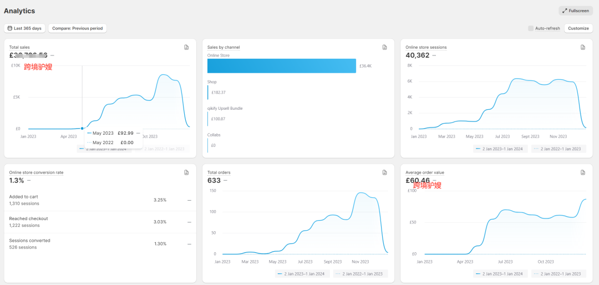
Task: Select the 1.3% conversion rate figure
Action: [x=17, y=180]
